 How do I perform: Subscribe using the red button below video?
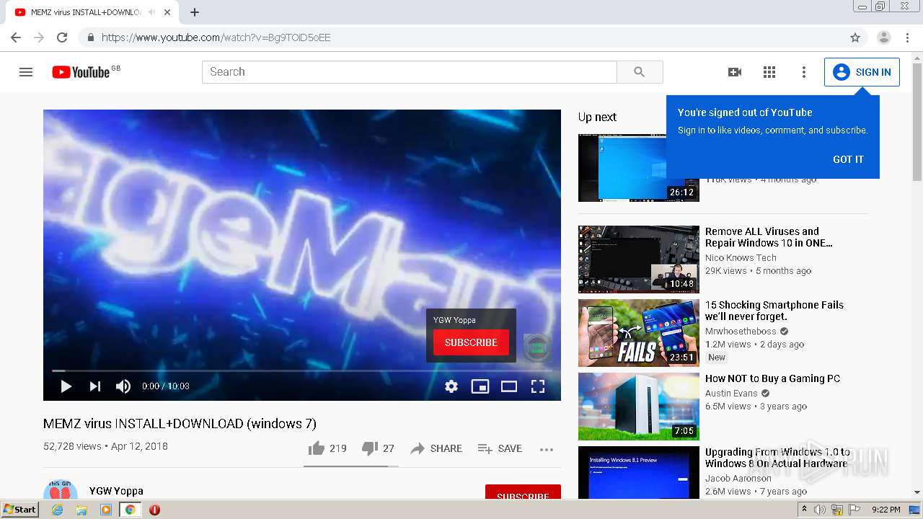coord(523,492)
